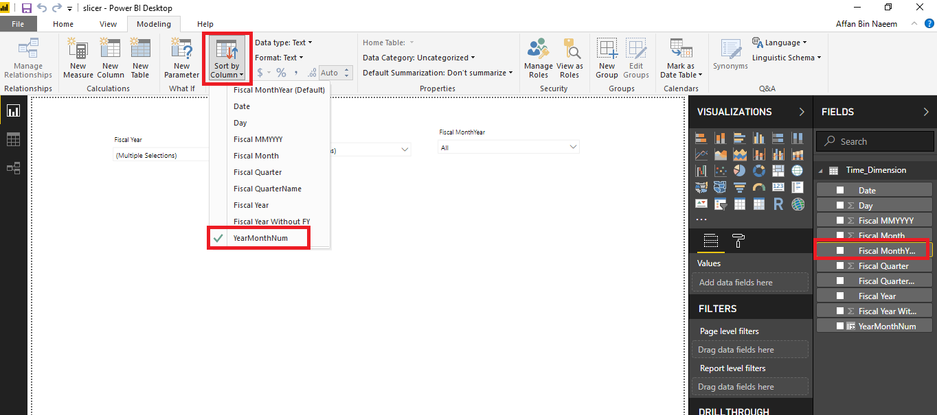Select the Ribbon chart visual
Viewport: 937px width, 415px height.
coord(798,154)
